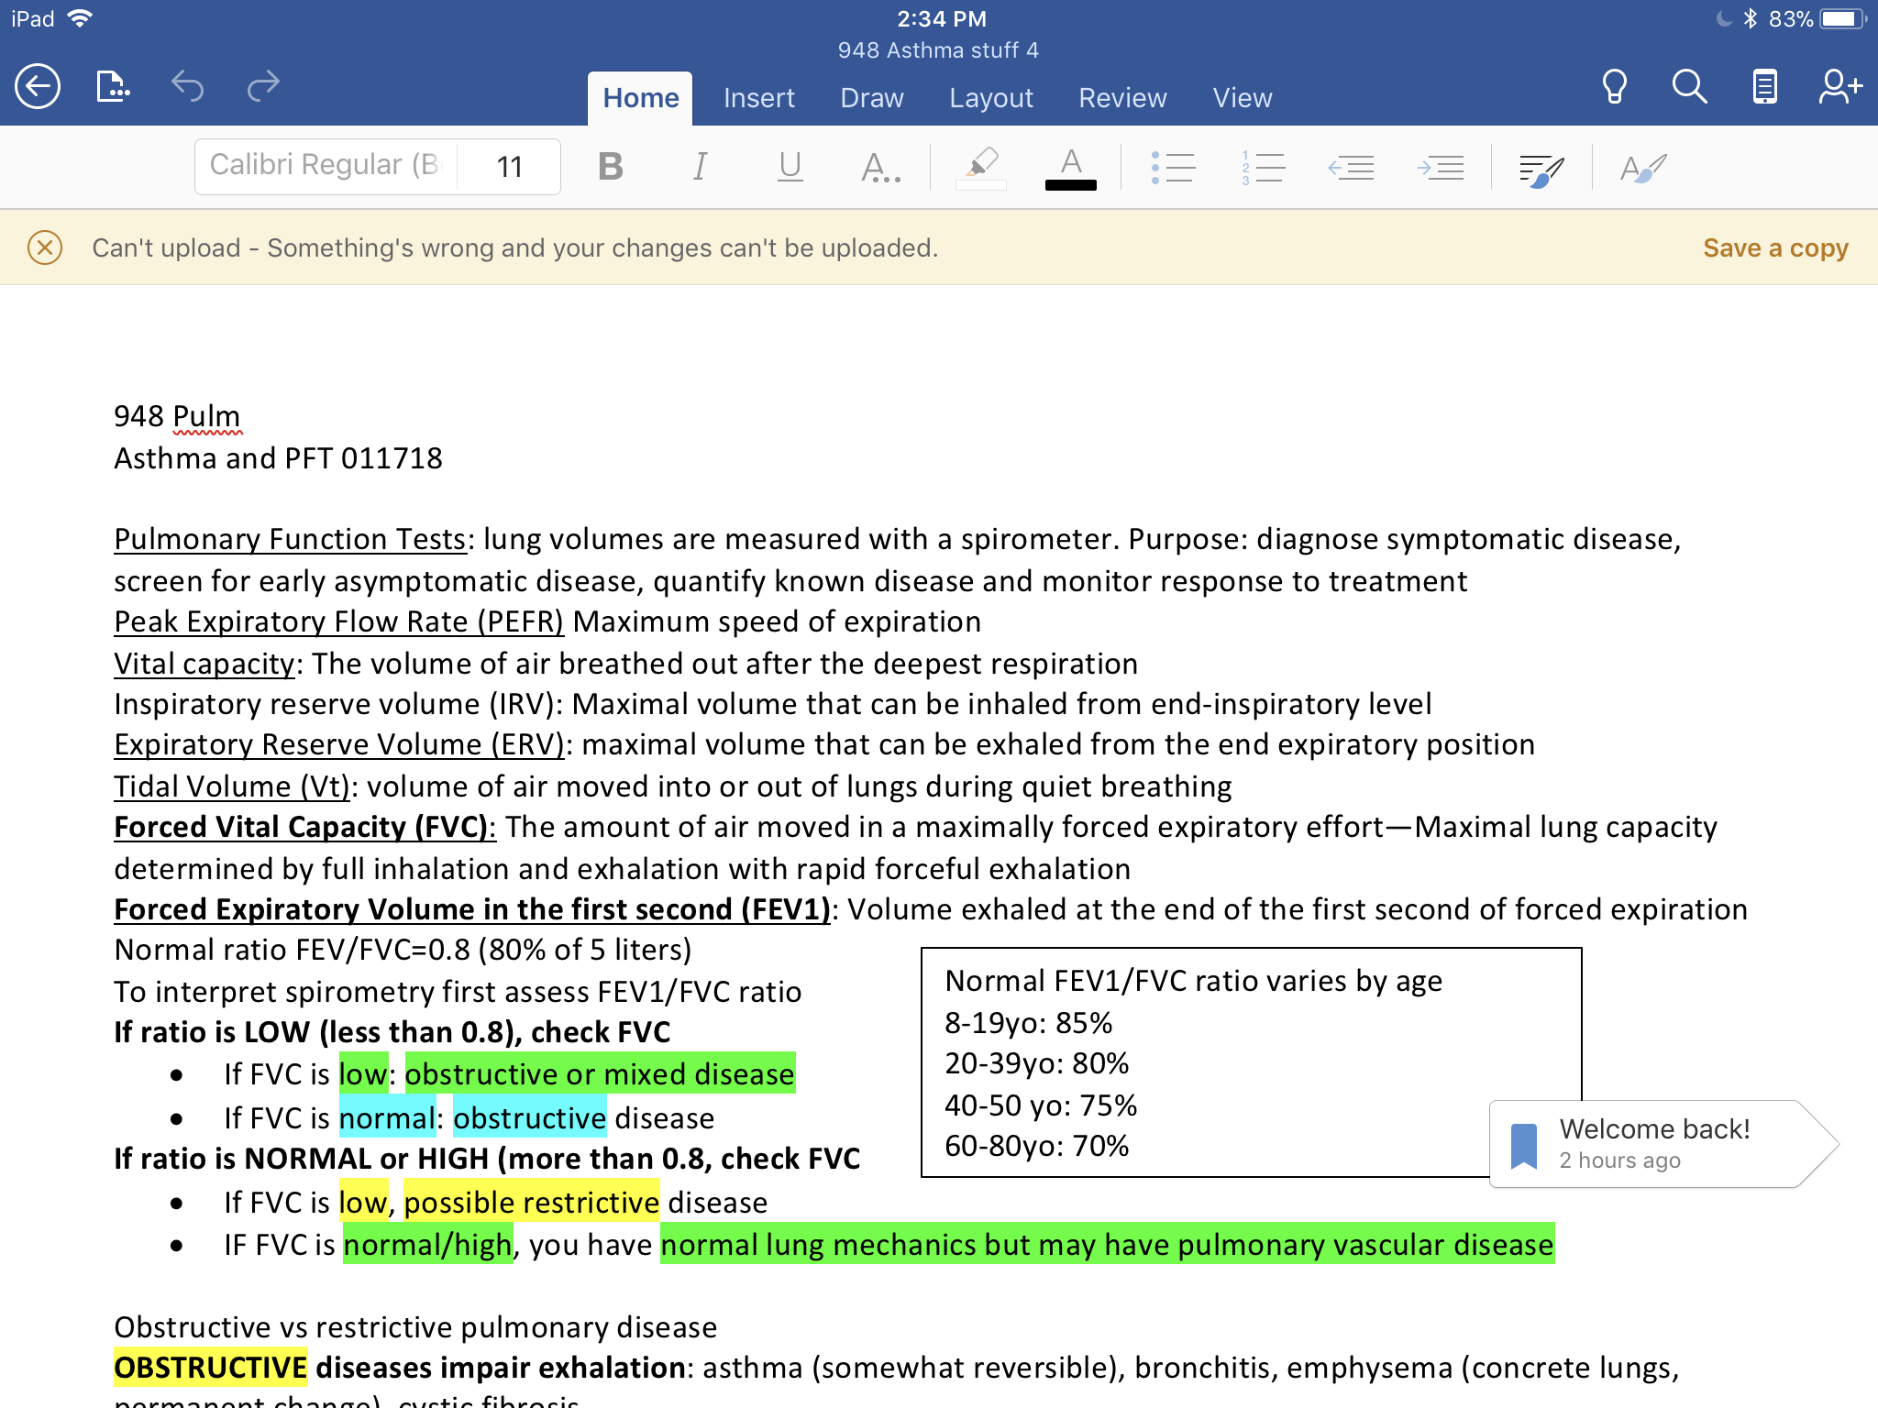Viewport: 1878px width, 1408px height.
Task: Switch to the Insert tab
Action: [x=758, y=98]
